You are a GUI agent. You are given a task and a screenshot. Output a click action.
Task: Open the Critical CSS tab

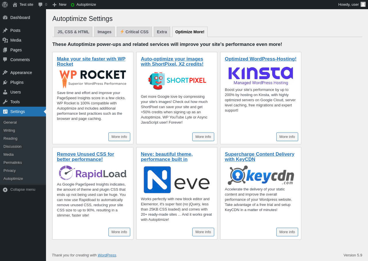(134, 32)
